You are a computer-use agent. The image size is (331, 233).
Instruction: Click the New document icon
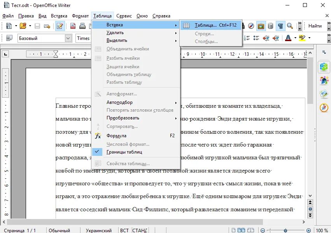pyautogui.click(x=9, y=26)
